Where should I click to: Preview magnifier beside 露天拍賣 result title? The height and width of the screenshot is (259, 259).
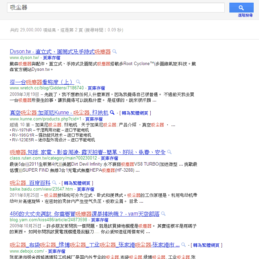(169, 152)
